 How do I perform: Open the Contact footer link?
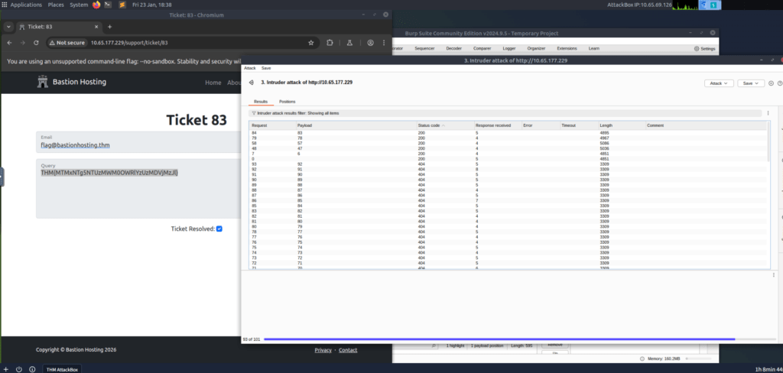click(348, 350)
